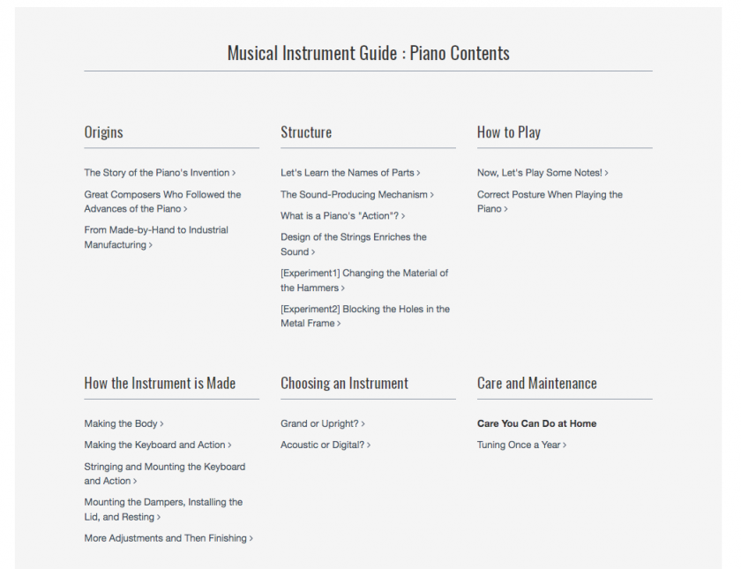Viewport: 741px width, 569px height.
Task: Open Stringing and Mounting the Keyboard and Action
Action: pos(165,474)
